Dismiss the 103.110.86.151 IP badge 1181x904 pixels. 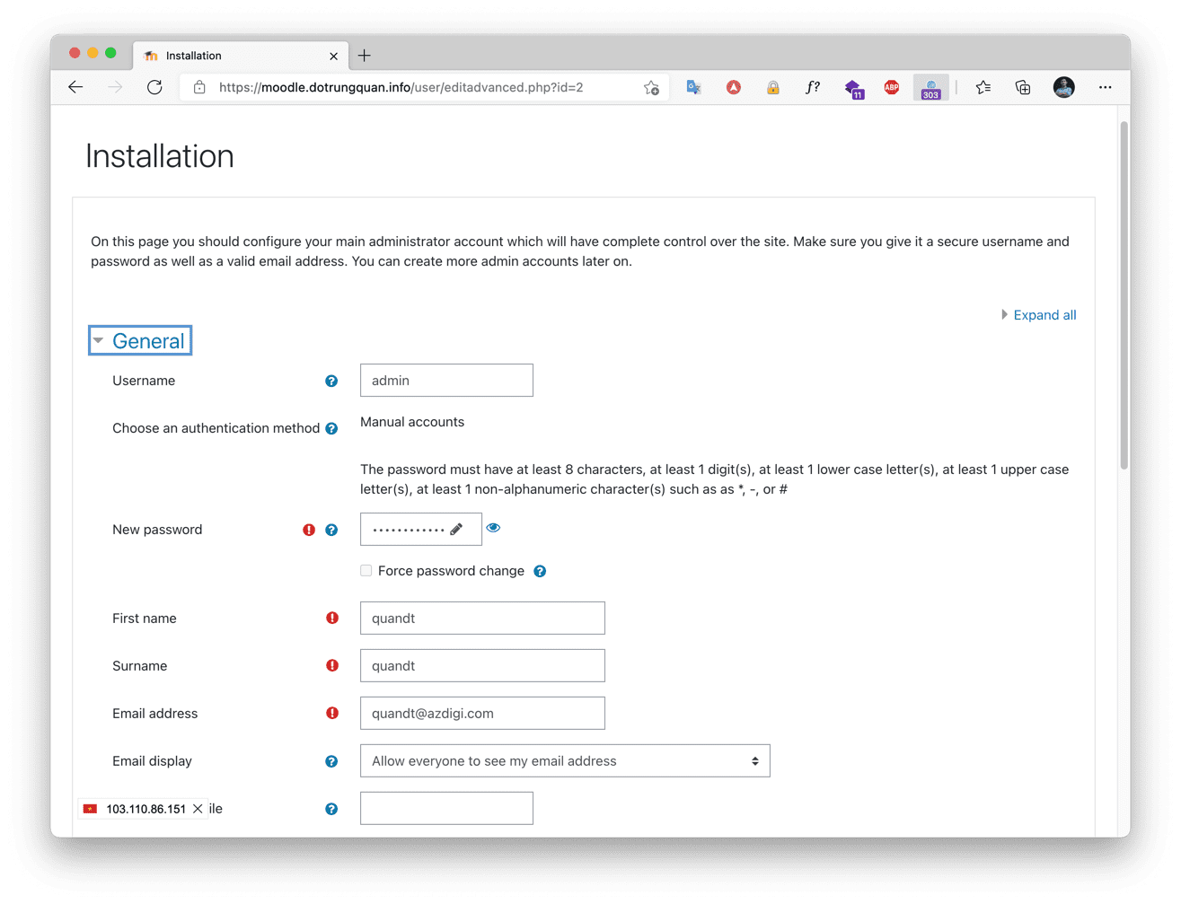(198, 809)
